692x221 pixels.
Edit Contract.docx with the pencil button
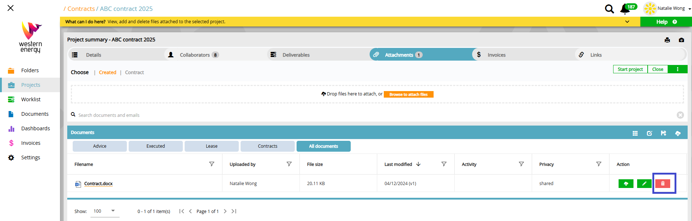point(644,184)
